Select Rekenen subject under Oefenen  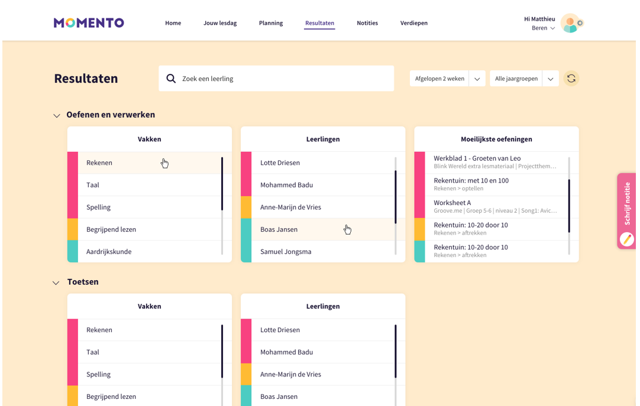coord(99,163)
